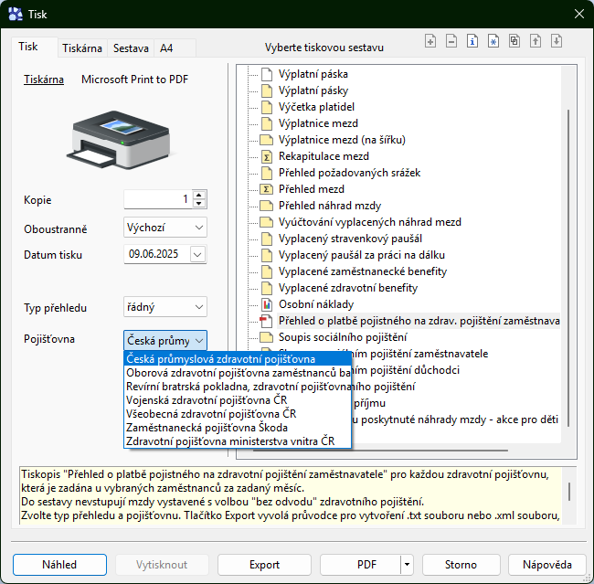Click the report info icon
The width and height of the screenshot is (594, 584).
coord(472,41)
